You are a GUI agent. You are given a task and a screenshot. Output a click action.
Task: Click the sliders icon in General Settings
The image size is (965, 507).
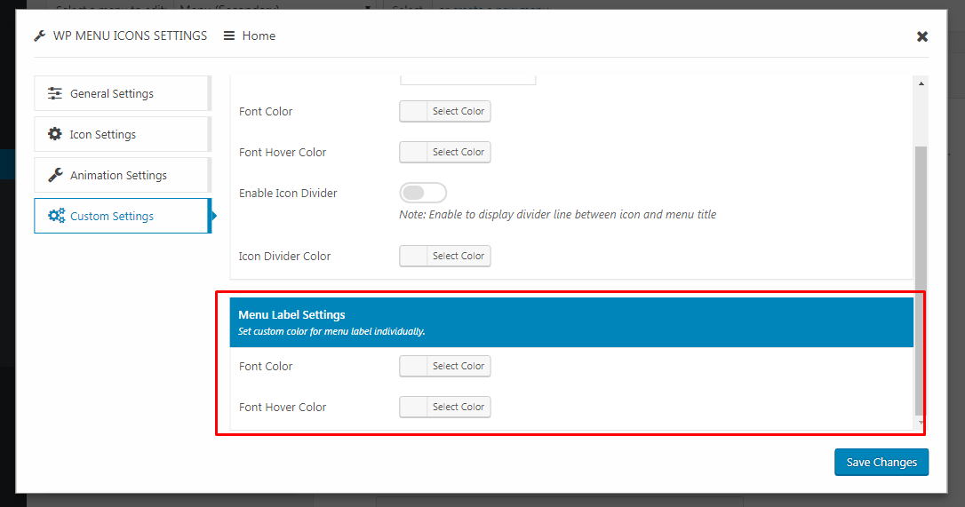[55, 94]
